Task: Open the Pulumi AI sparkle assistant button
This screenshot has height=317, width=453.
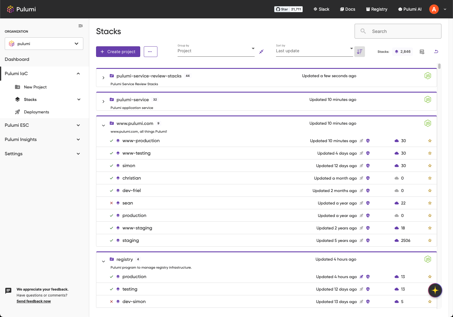Action: [x=435, y=290]
